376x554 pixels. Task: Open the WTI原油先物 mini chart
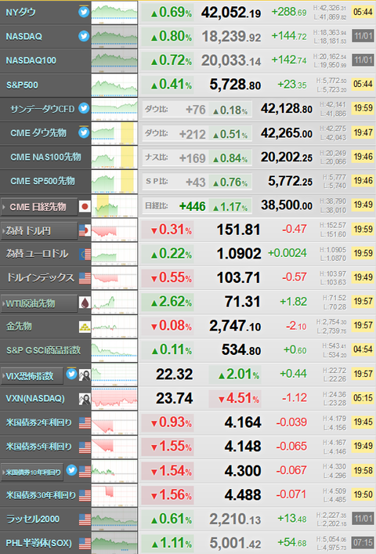[114, 302]
